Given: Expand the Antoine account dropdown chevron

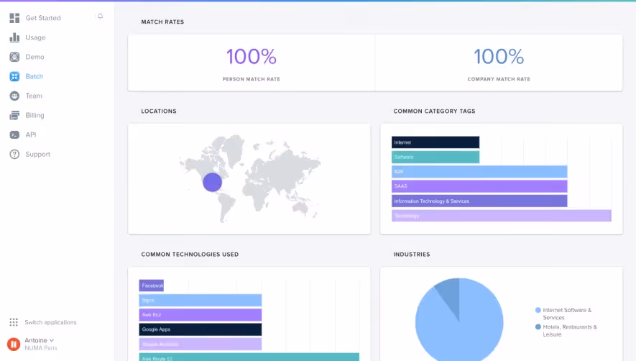Looking at the screenshot, I should pyautogui.click(x=52, y=340).
